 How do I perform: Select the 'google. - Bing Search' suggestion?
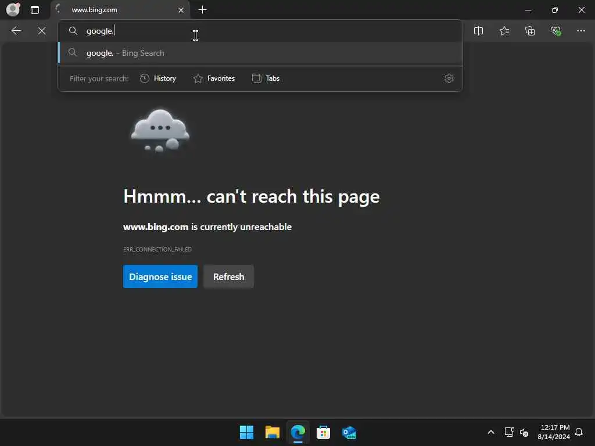tap(260, 53)
